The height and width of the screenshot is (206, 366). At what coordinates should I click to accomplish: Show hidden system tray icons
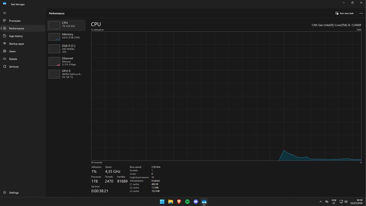(x=321, y=202)
